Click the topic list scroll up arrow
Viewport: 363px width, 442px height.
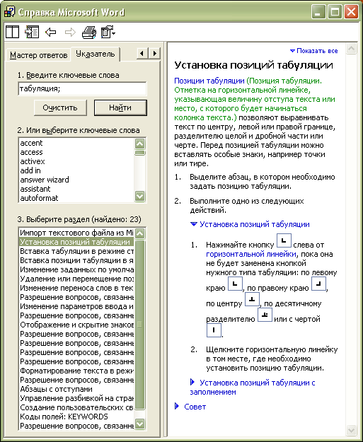point(140,233)
